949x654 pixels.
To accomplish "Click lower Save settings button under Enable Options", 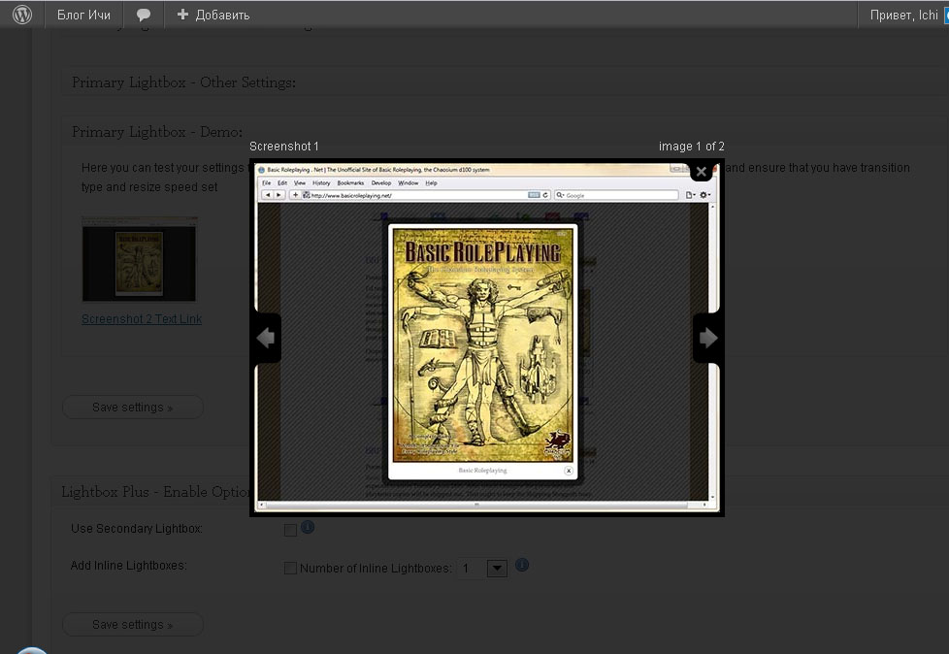I will (x=133, y=624).
